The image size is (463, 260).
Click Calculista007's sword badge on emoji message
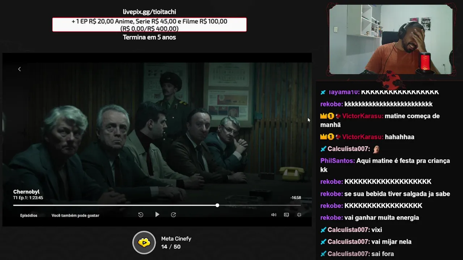323,149
